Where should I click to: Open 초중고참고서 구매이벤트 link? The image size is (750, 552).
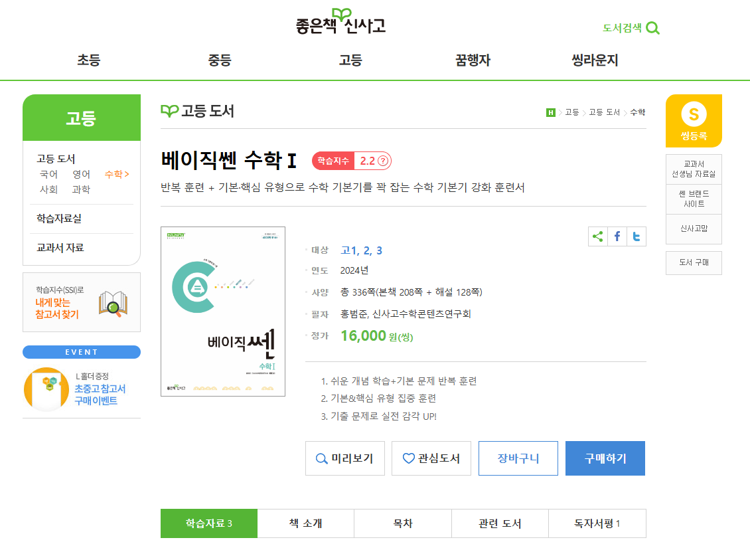tap(100, 395)
